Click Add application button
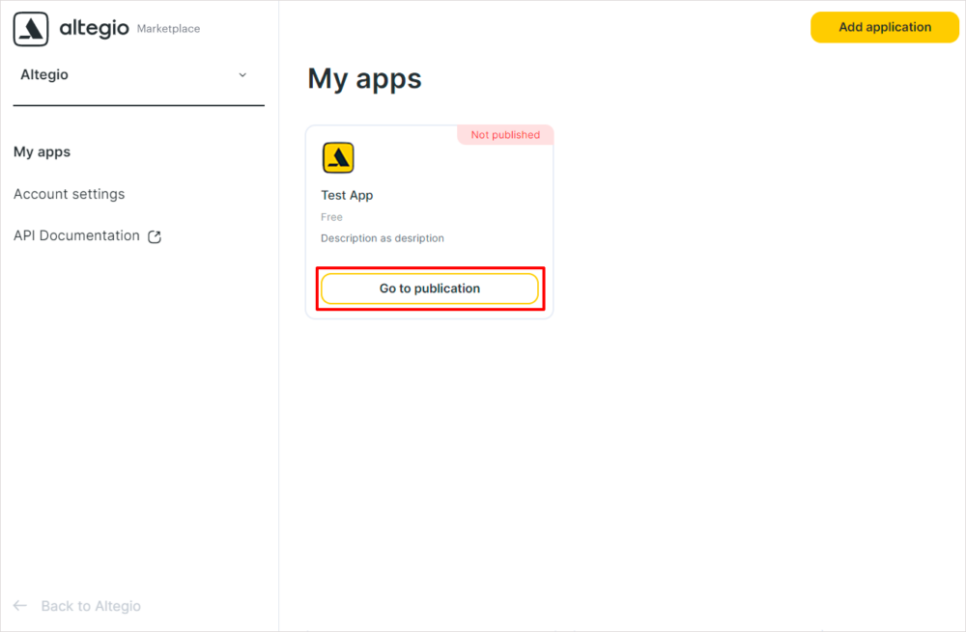Image resolution: width=966 pixels, height=632 pixels. coord(884,27)
